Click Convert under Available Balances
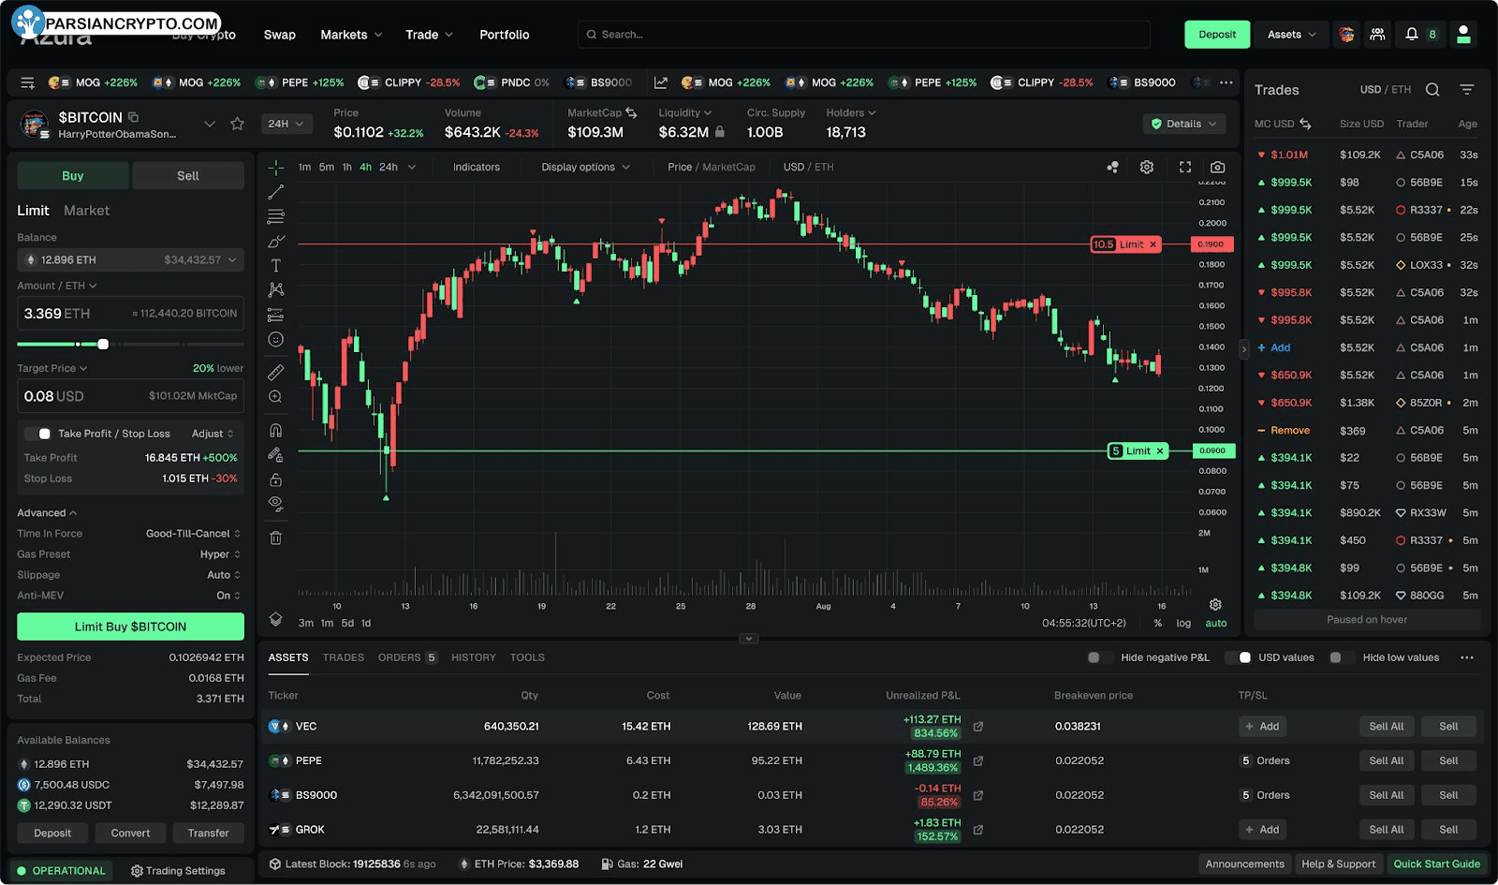Screen dimensions: 1498x885 pyautogui.click(x=130, y=833)
